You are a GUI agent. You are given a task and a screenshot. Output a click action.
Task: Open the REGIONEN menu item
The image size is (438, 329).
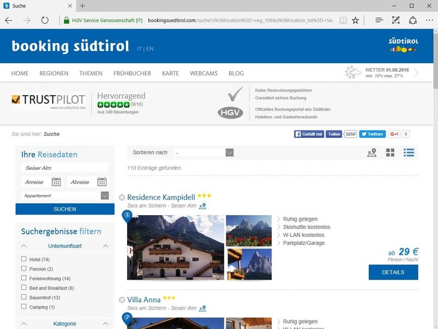[x=54, y=73]
